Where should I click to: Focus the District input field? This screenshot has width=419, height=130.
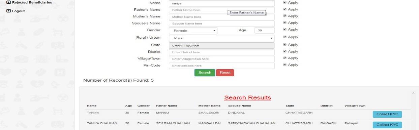[x=221, y=52]
